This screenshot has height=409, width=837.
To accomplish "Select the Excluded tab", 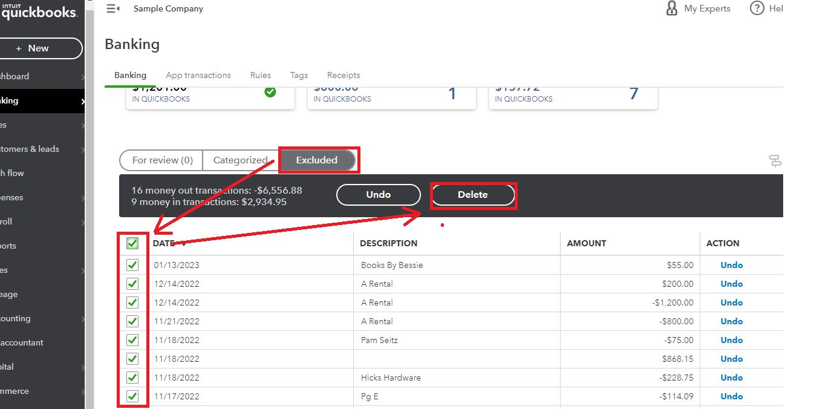I will tap(317, 160).
